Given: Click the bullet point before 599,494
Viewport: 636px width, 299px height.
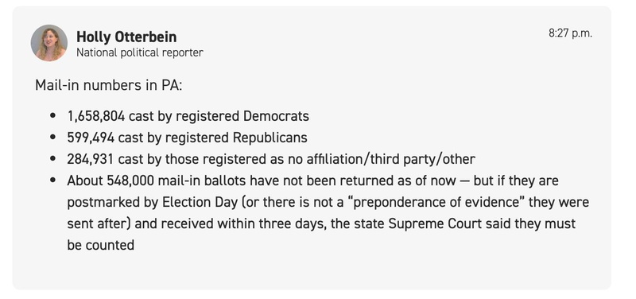Looking at the screenshot, I should (x=52, y=138).
